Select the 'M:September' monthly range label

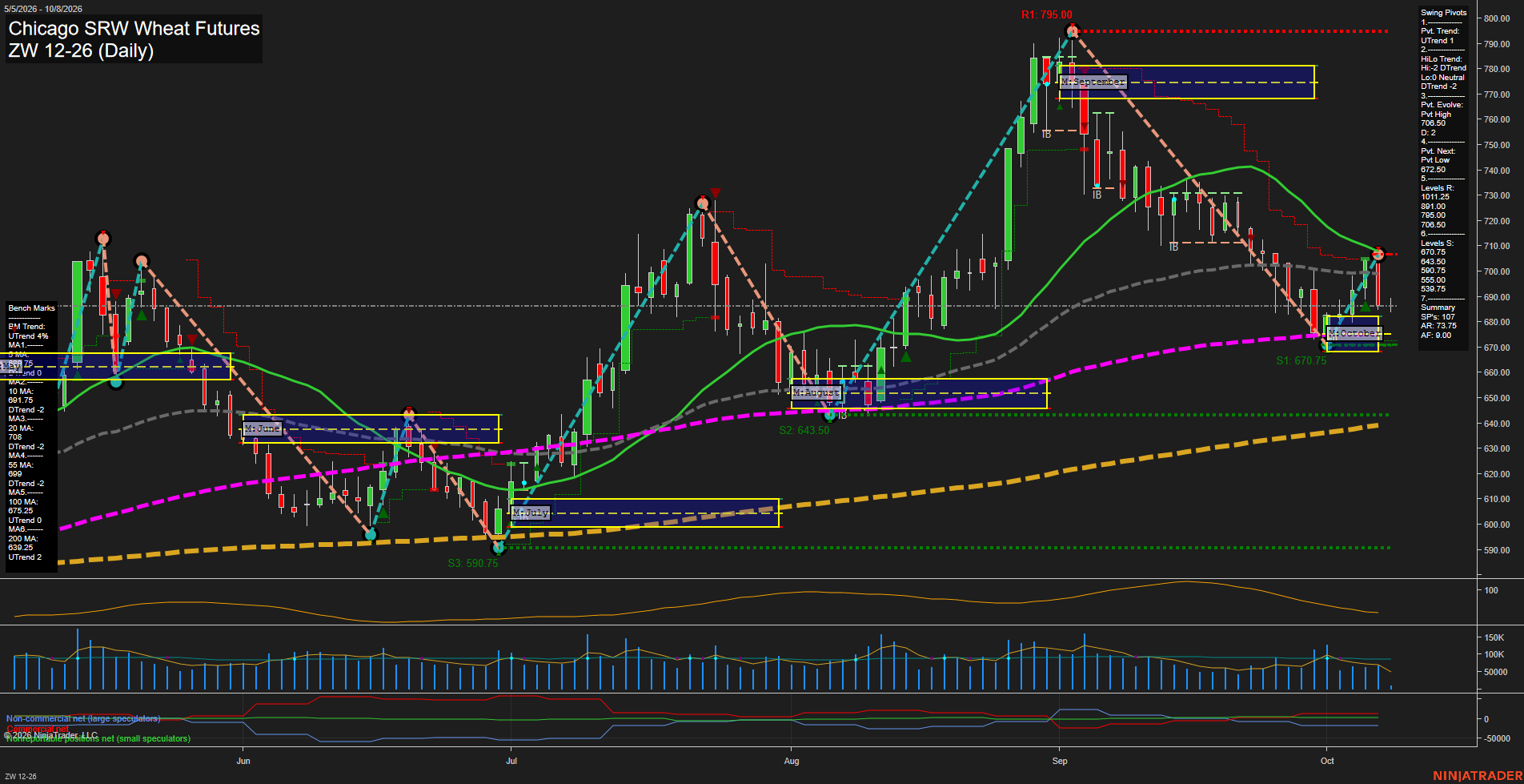pyautogui.click(x=1093, y=82)
